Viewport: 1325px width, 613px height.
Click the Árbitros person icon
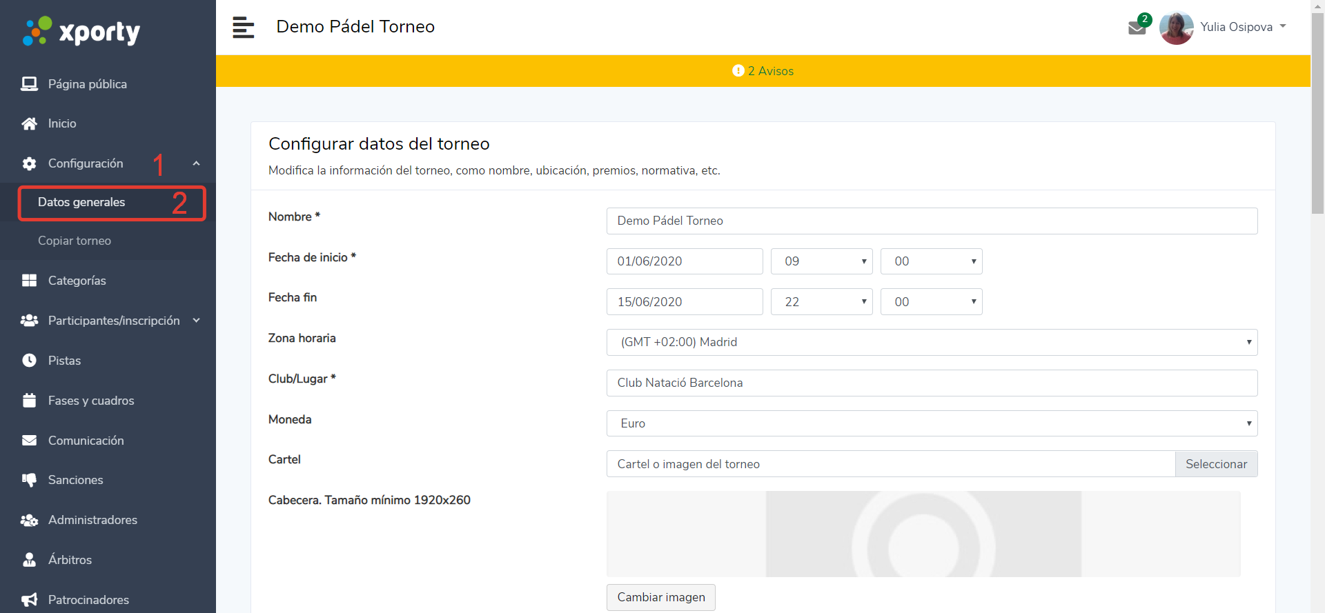(x=29, y=560)
